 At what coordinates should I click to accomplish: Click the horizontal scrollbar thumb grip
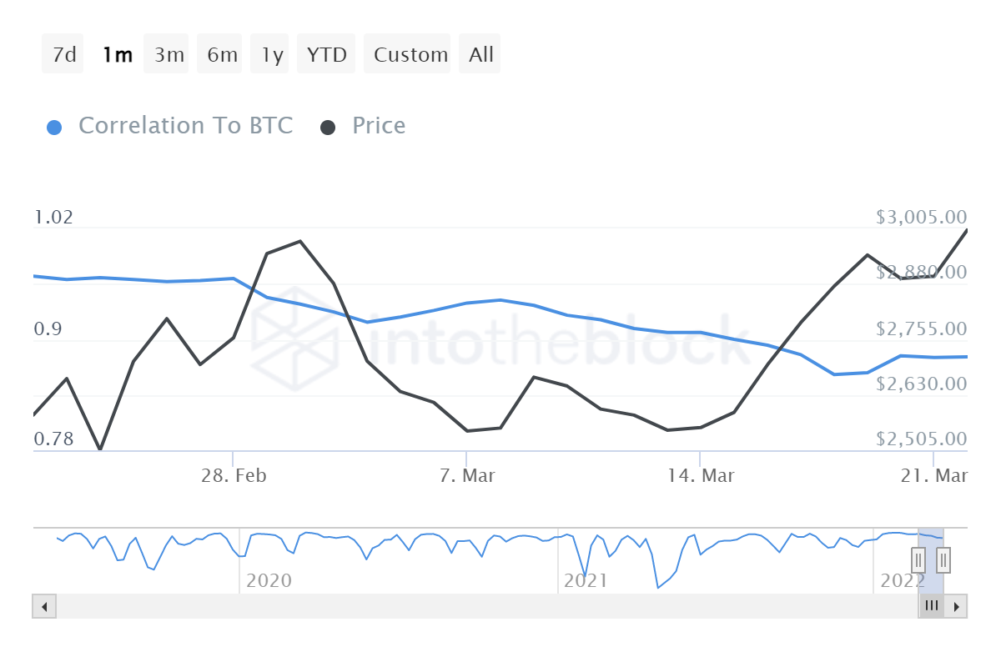[932, 606]
